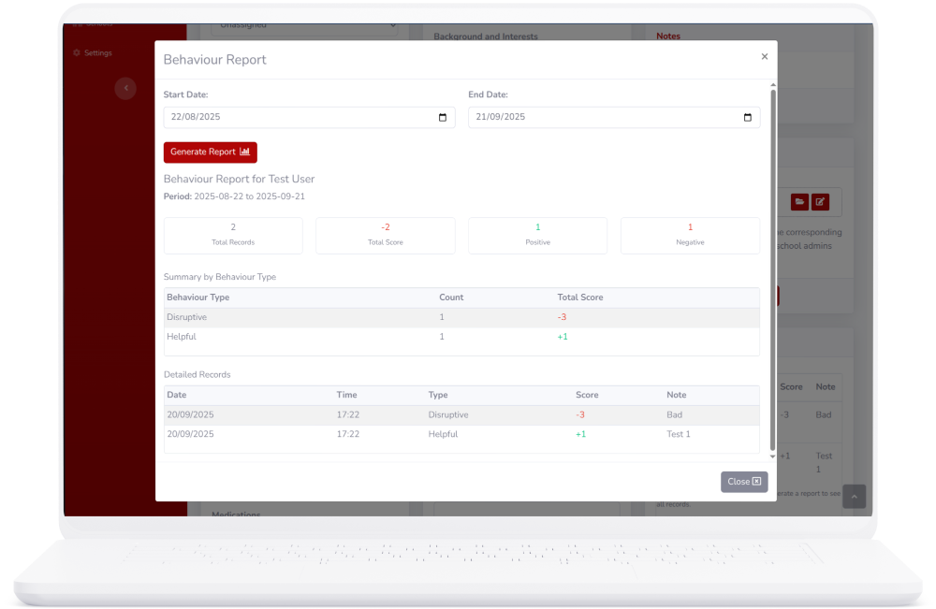Open the Start Date calendar picker icon

point(443,118)
